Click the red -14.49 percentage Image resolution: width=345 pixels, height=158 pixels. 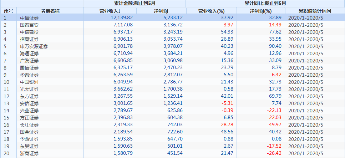[x=274, y=25]
